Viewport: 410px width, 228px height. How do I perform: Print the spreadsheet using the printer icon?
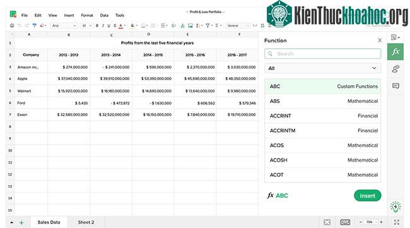pos(12,26)
